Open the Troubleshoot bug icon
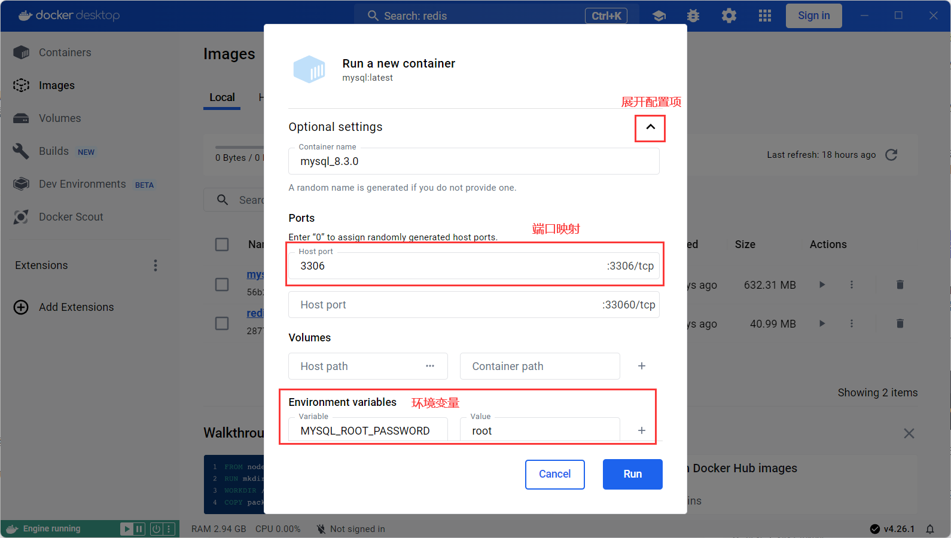This screenshot has height=538, width=951. click(693, 16)
